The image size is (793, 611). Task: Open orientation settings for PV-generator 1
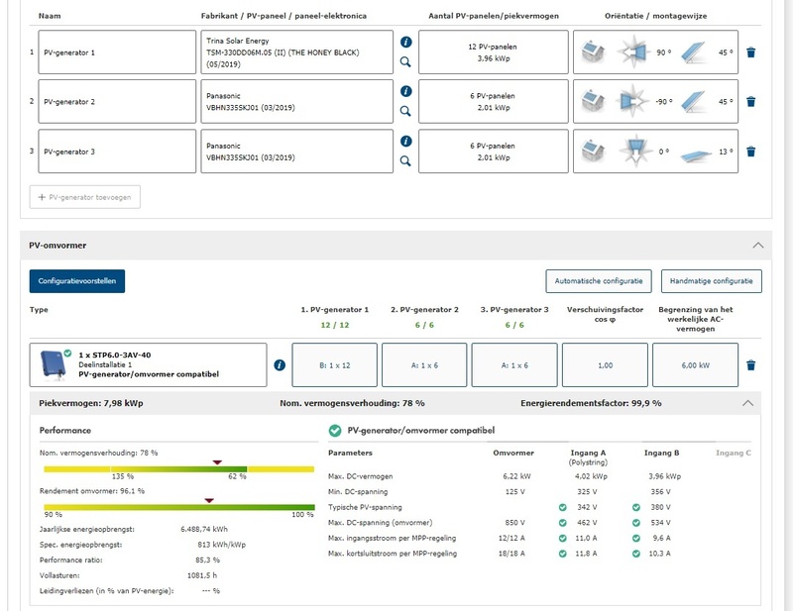[x=655, y=52]
